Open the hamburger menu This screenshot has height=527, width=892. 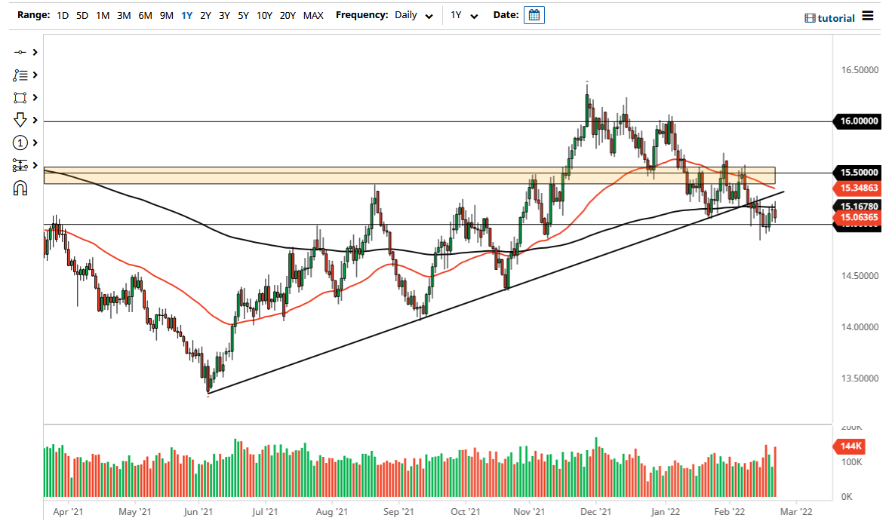tap(867, 16)
